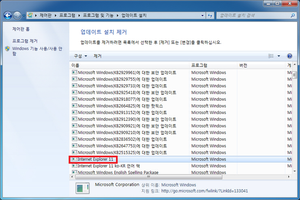
Task: Click the Control Panel icon in address bar
Action: coord(30,15)
